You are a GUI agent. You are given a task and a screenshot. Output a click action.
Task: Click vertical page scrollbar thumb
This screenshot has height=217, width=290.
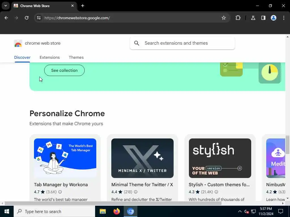tap(287, 144)
